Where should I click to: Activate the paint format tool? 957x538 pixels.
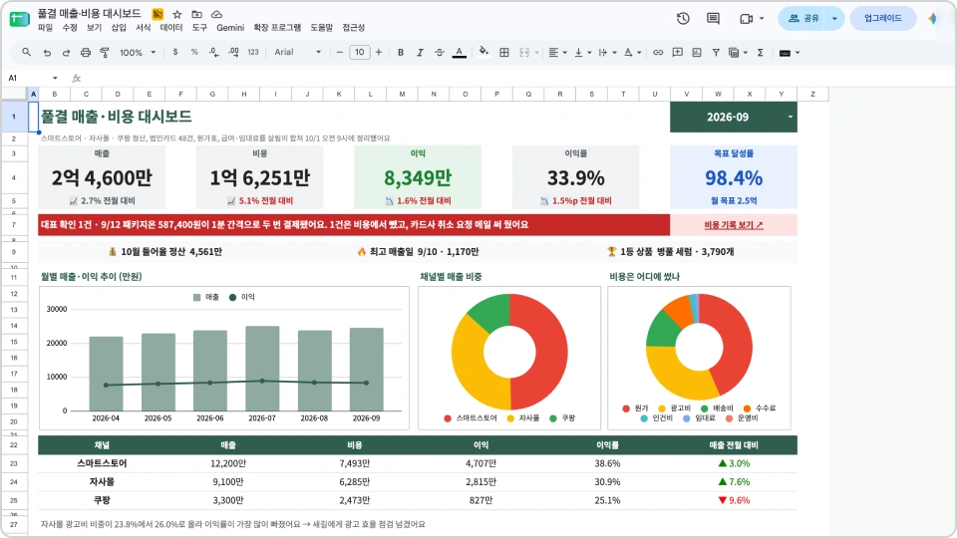[x=105, y=53]
